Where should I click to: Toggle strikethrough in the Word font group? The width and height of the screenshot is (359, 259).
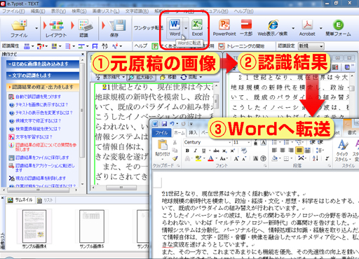point(216,150)
